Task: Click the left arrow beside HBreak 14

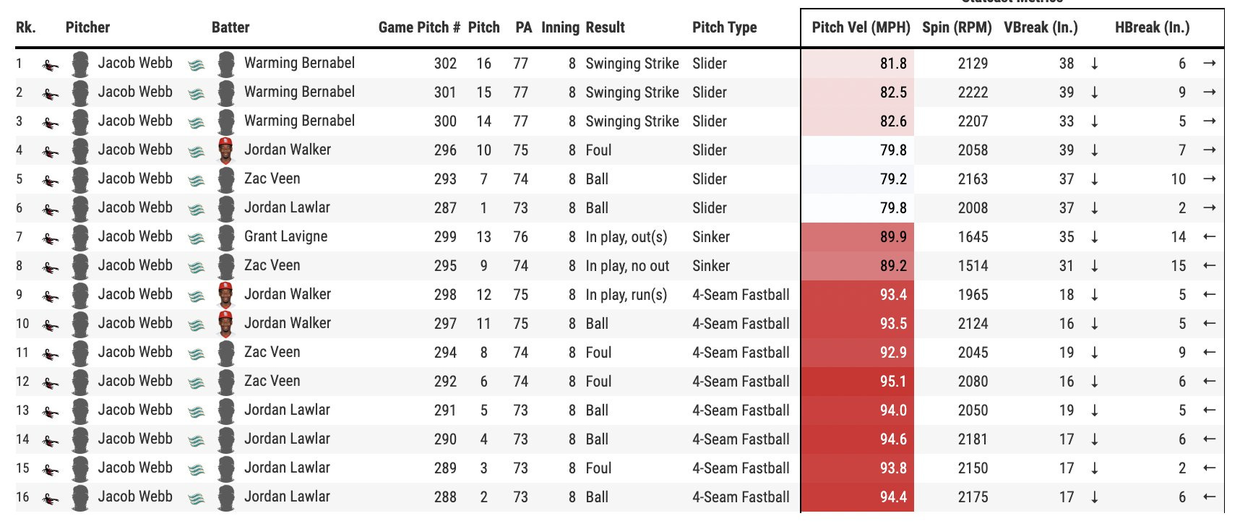Action: click(1209, 236)
